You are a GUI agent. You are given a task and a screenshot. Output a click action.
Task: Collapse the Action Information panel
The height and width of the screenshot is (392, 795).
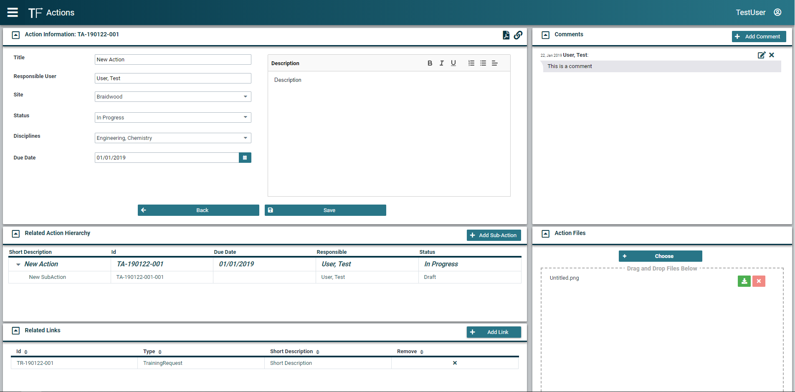tap(16, 35)
